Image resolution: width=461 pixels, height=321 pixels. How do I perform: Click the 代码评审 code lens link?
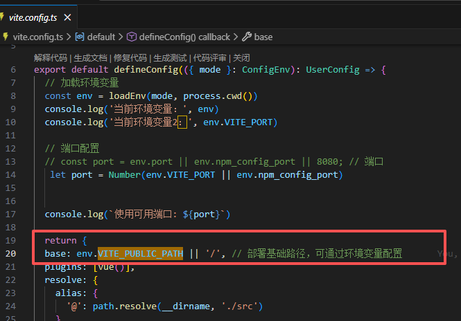[209, 58]
